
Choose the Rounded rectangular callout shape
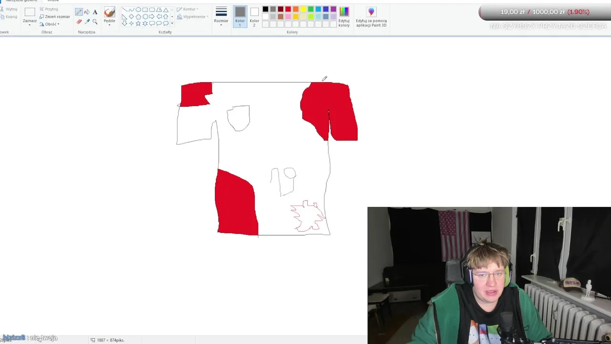152,23
